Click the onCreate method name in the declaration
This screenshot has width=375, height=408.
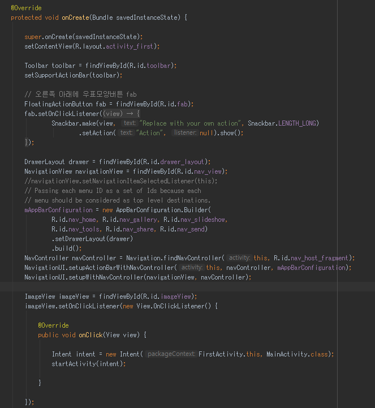pos(75,18)
